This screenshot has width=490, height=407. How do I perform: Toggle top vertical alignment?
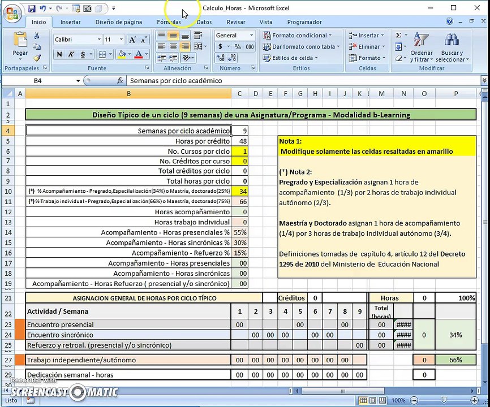162,35
